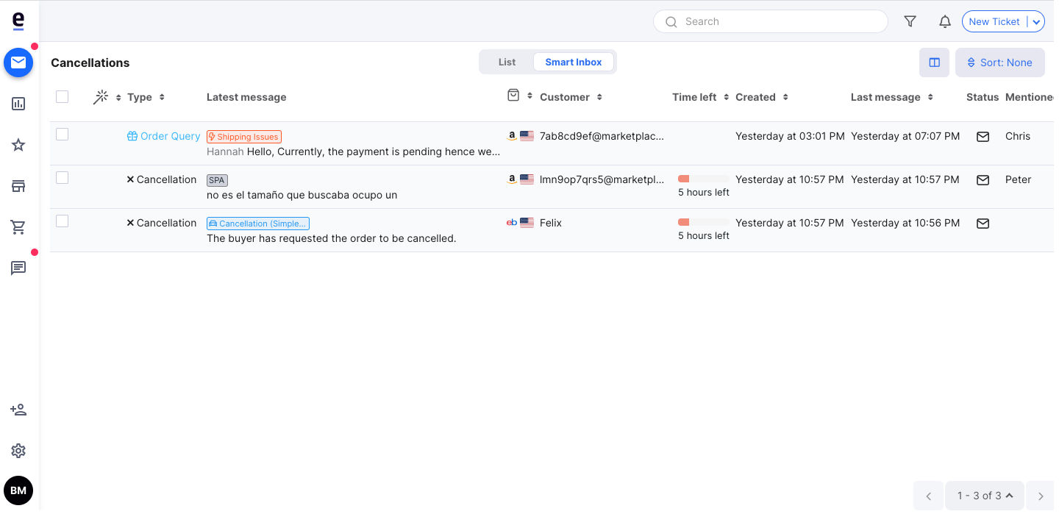Tick the select-all checkbox in the header row
The width and height of the screenshot is (1059, 514).
pos(62,96)
